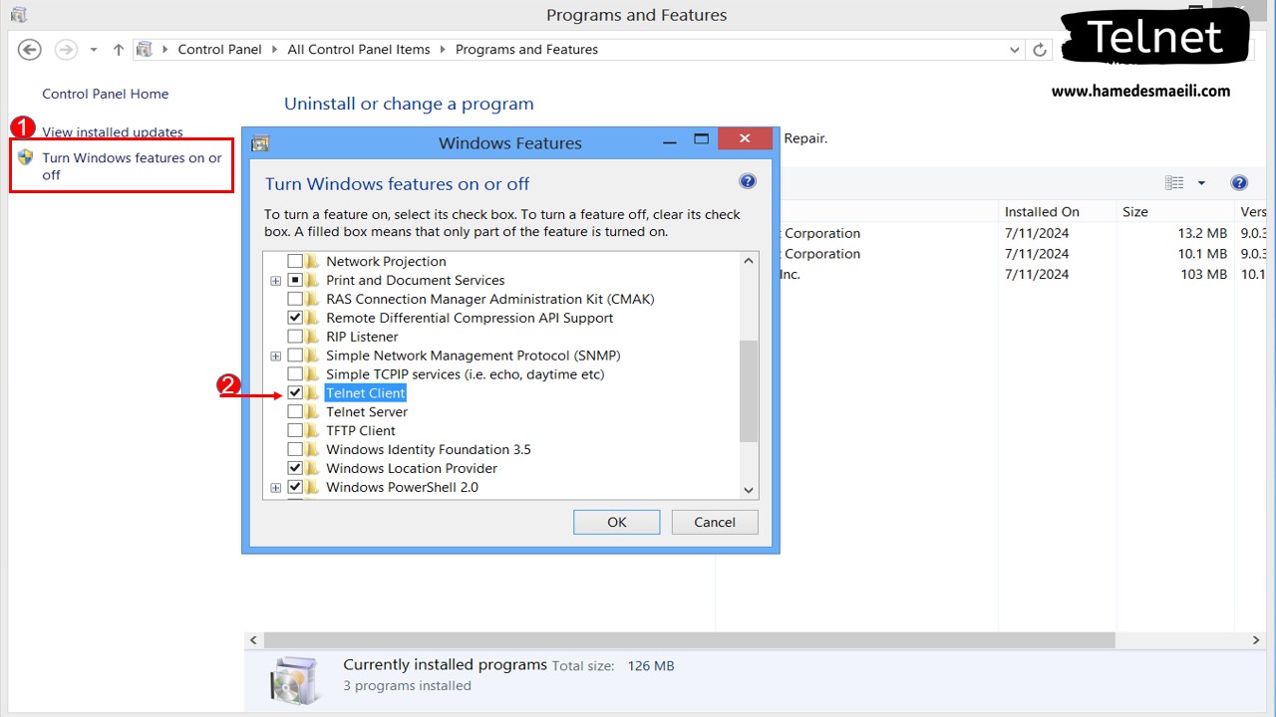
Task: Click the feature list scroll down arrow
Action: tap(749, 489)
